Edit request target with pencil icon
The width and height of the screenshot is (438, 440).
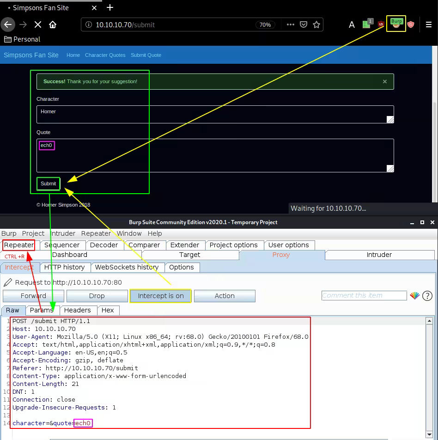[8, 282]
